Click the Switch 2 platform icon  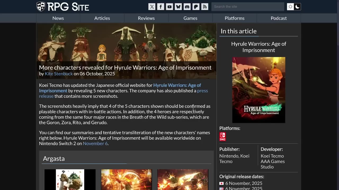222,137
